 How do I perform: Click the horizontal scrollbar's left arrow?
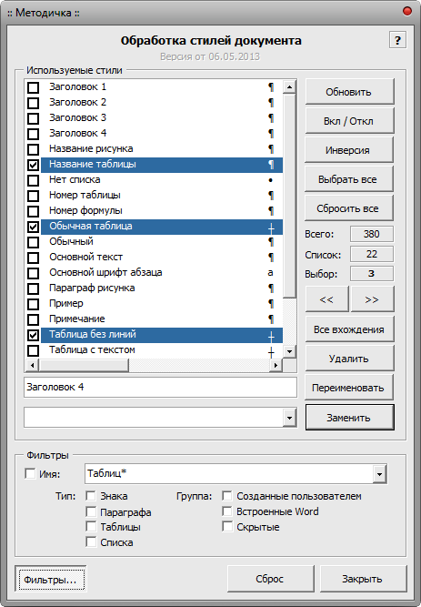pyautogui.click(x=32, y=365)
